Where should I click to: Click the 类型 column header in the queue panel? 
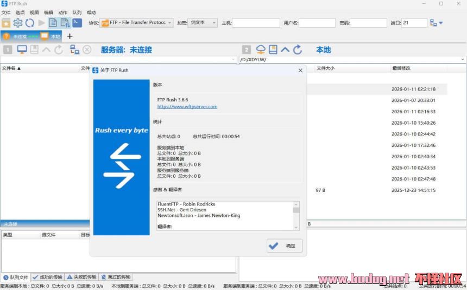pyautogui.click(x=21, y=235)
